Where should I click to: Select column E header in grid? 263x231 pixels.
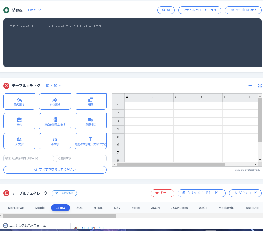pos(235,97)
